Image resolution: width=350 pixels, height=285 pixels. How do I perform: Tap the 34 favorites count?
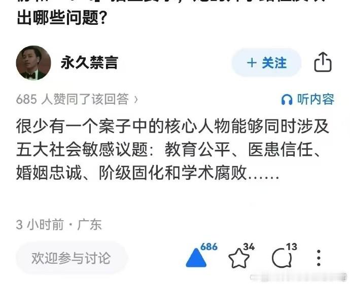(x=249, y=247)
